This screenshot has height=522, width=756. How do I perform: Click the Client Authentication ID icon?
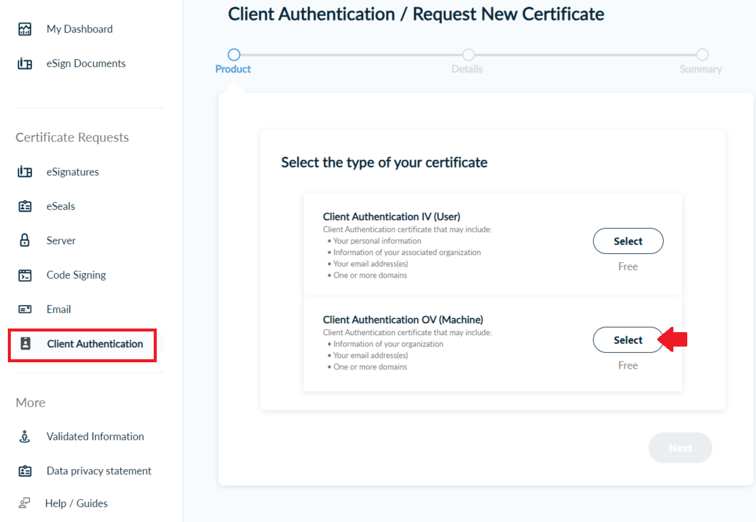click(x=25, y=344)
